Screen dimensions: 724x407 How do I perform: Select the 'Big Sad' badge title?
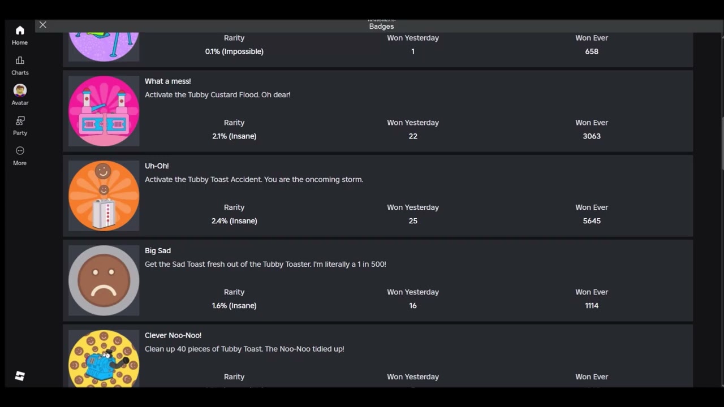[x=158, y=251]
